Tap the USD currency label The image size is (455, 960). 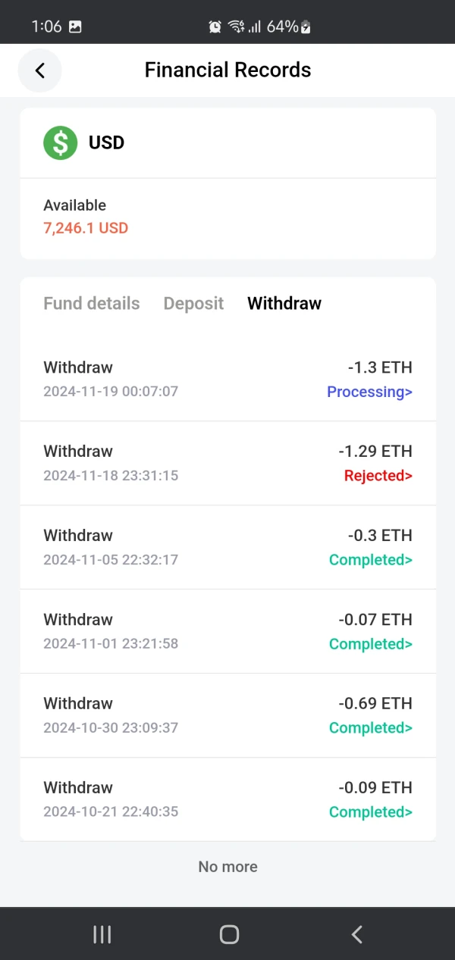106,142
